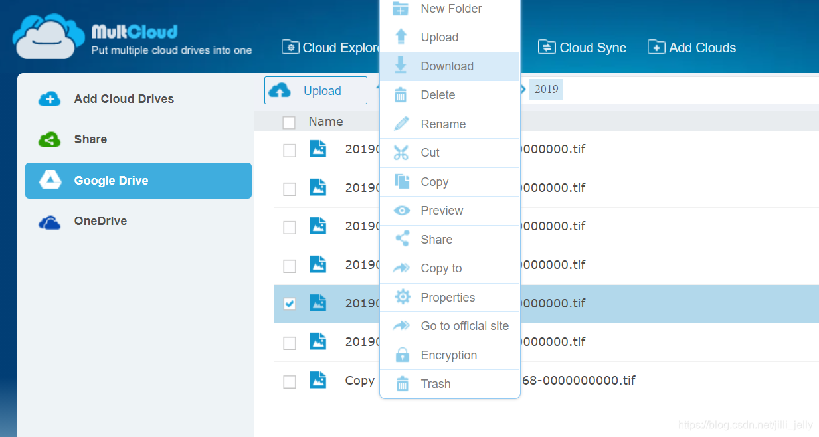Toggle the select-all checkbox beside Name
Screen dimensions: 819x437
tap(289, 122)
